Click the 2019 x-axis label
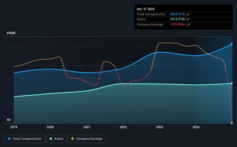237x147 pixels. click(14, 127)
